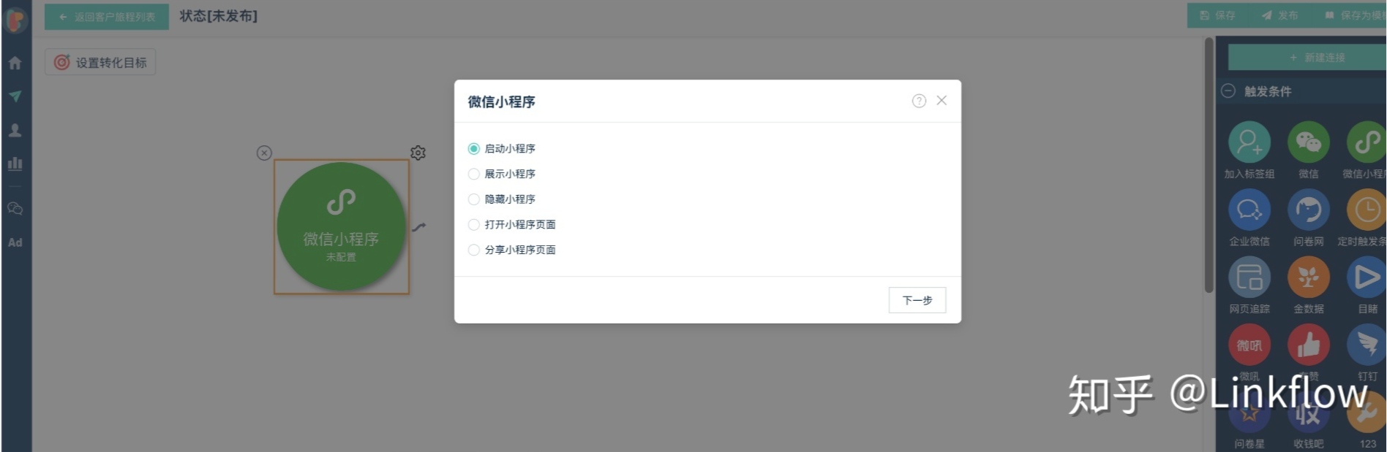
Task: Click the 微信小程序 dialog title
Action: (x=502, y=101)
